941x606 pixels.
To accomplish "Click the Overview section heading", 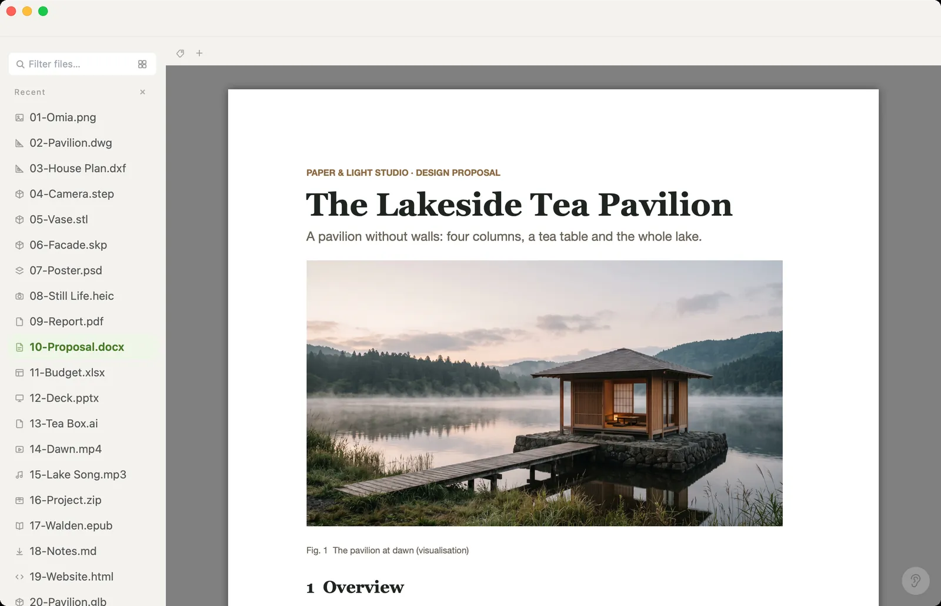I will [x=355, y=587].
